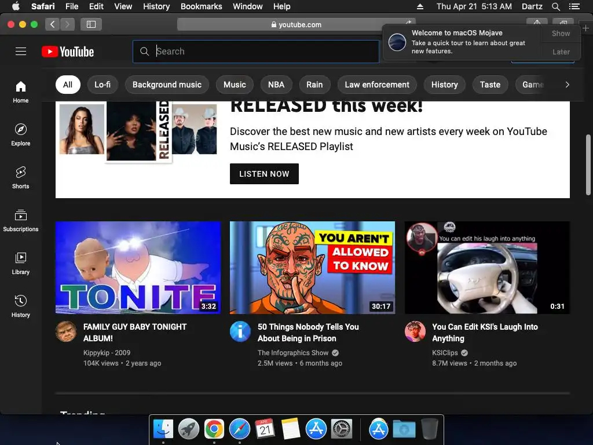This screenshot has height=445, width=593.
Task: Open System Preferences from the Dock
Action: point(342,429)
